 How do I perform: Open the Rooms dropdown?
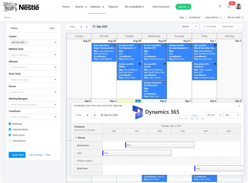pos(33,92)
